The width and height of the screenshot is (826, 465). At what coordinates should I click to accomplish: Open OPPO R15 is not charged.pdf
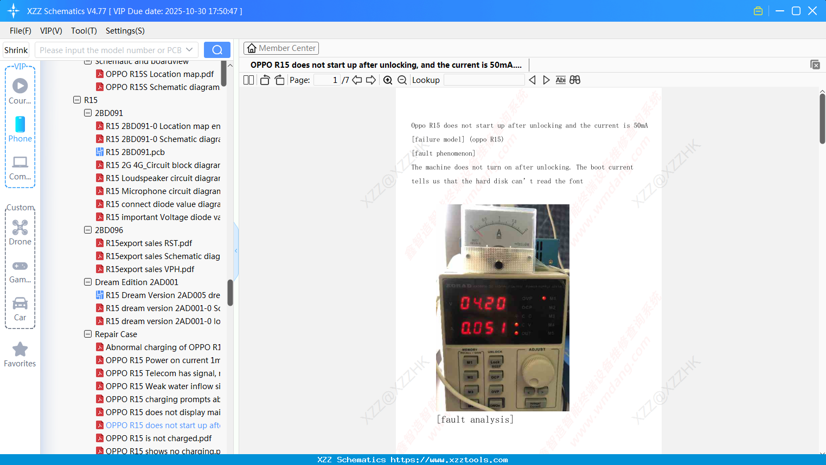tap(154, 438)
